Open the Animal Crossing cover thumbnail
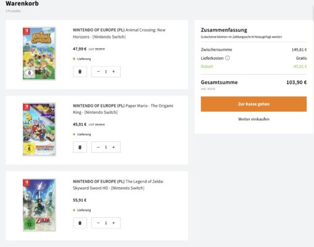314x247 pixels. click(39, 53)
